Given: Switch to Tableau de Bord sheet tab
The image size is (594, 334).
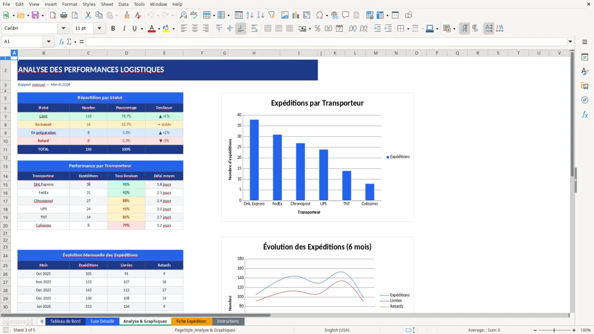Looking at the screenshot, I should [x=65, y=321].
